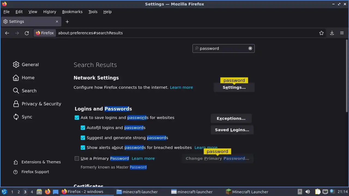Launch file manager from taskbar quicklaunch
The height and width of the screenshot is (196, 349).
tap(39, 192)
